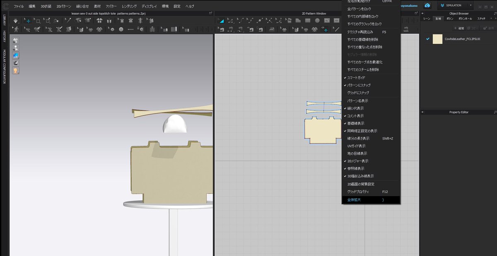
Task: Click the Edit Sewing tool in 2D toolbar
Action: (x=220, y=29)
